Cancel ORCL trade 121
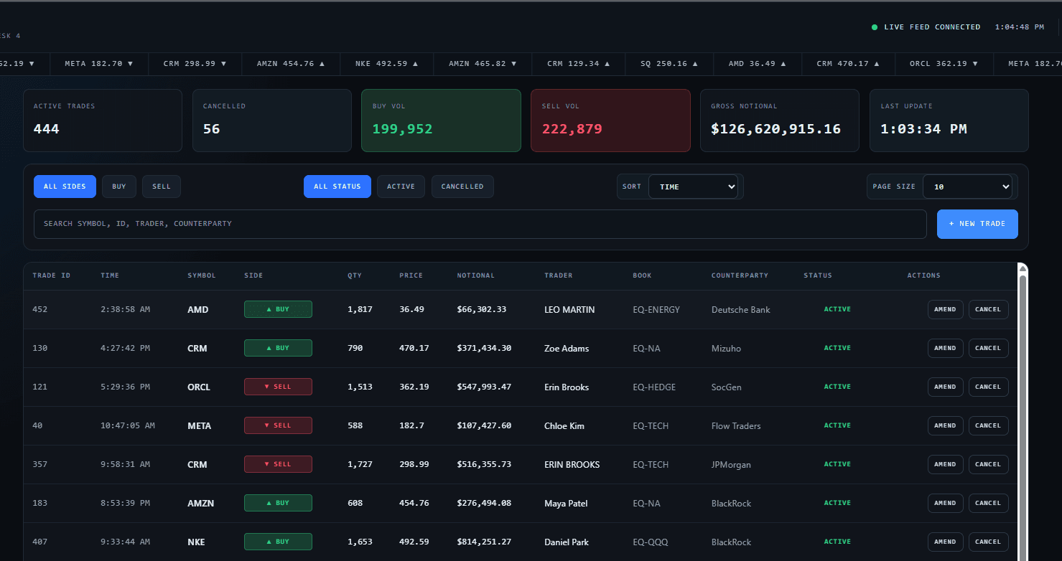The image size is (1062, 561). tap(988, 387)
